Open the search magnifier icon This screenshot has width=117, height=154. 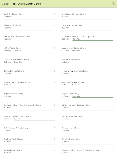(x=113, y=4)
